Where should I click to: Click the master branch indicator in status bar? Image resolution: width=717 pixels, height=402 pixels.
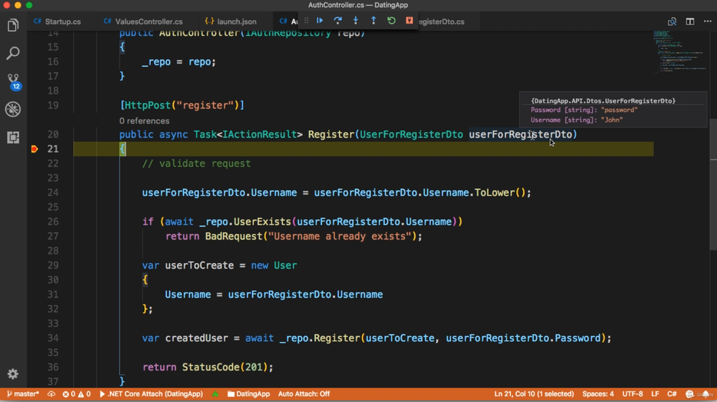tap(22, 394)
